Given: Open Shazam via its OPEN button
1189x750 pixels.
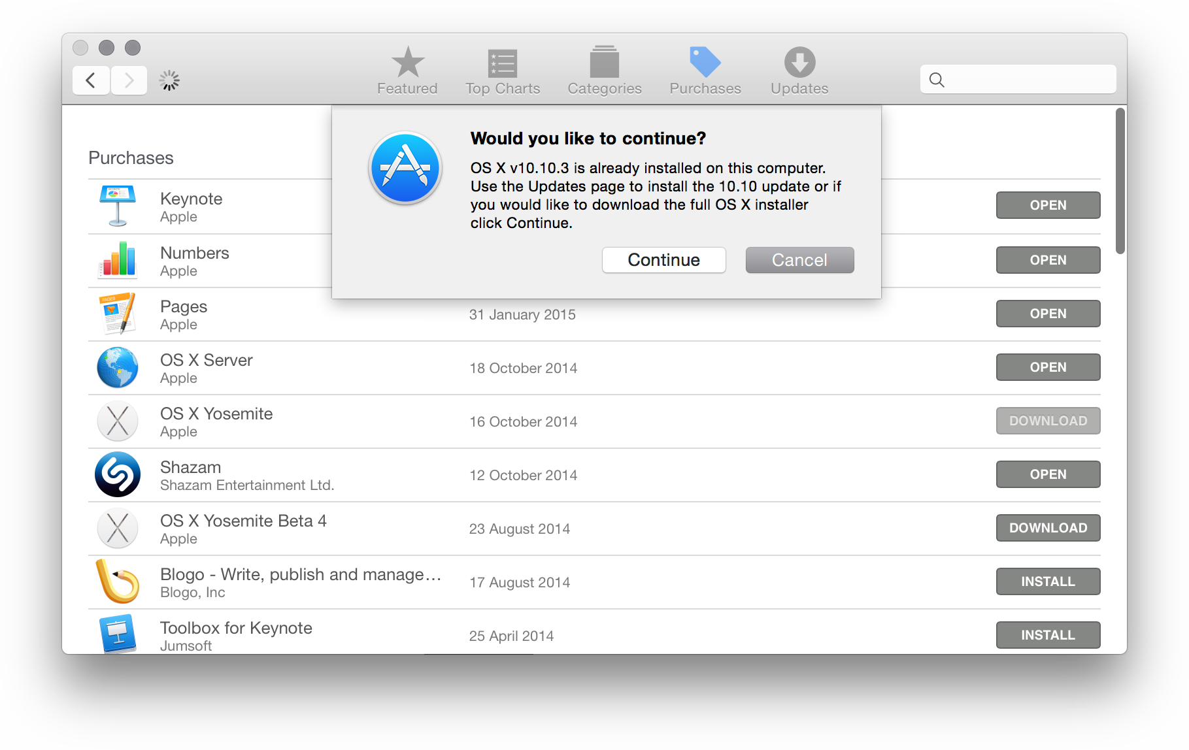Looking at the screenshot, I should coord(1048,474).
